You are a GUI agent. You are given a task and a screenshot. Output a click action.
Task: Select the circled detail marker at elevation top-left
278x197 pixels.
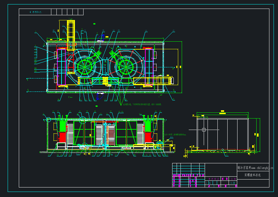48,119
